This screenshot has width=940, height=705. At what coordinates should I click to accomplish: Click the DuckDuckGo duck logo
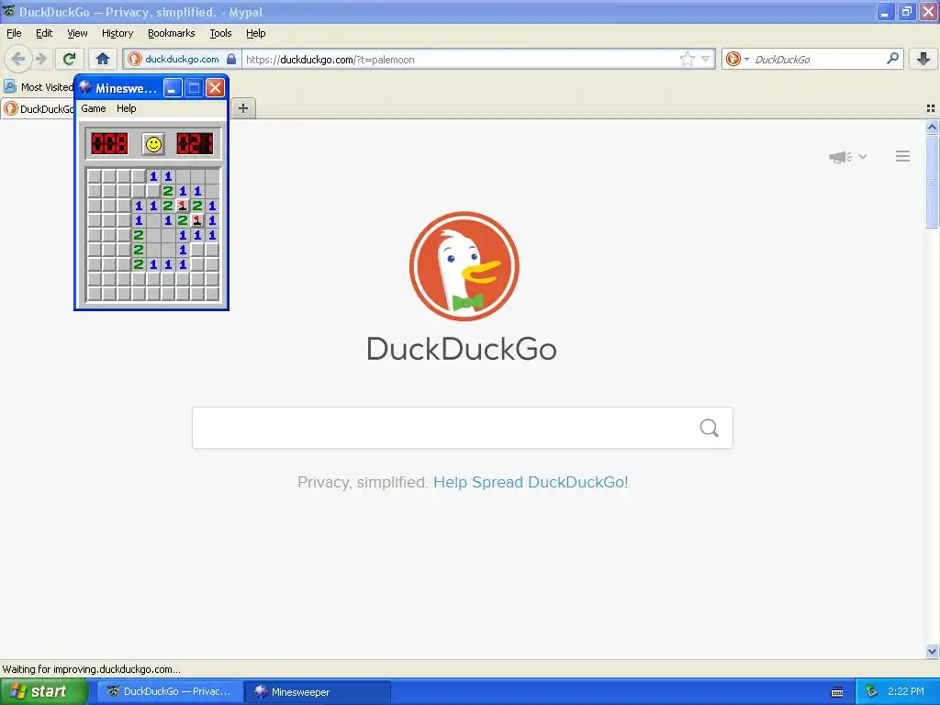pos(464,266)
